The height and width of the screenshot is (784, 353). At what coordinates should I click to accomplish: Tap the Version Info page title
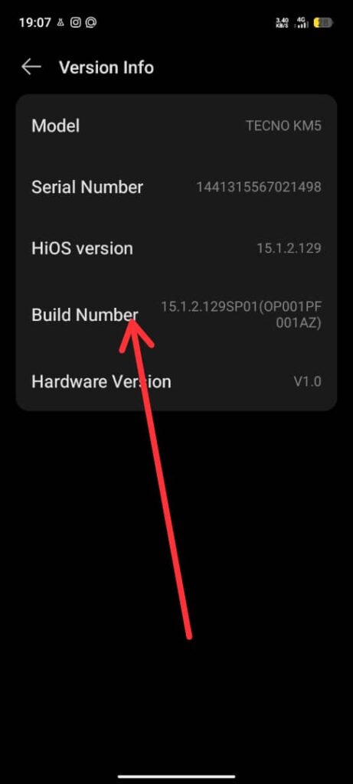[106, 67]
